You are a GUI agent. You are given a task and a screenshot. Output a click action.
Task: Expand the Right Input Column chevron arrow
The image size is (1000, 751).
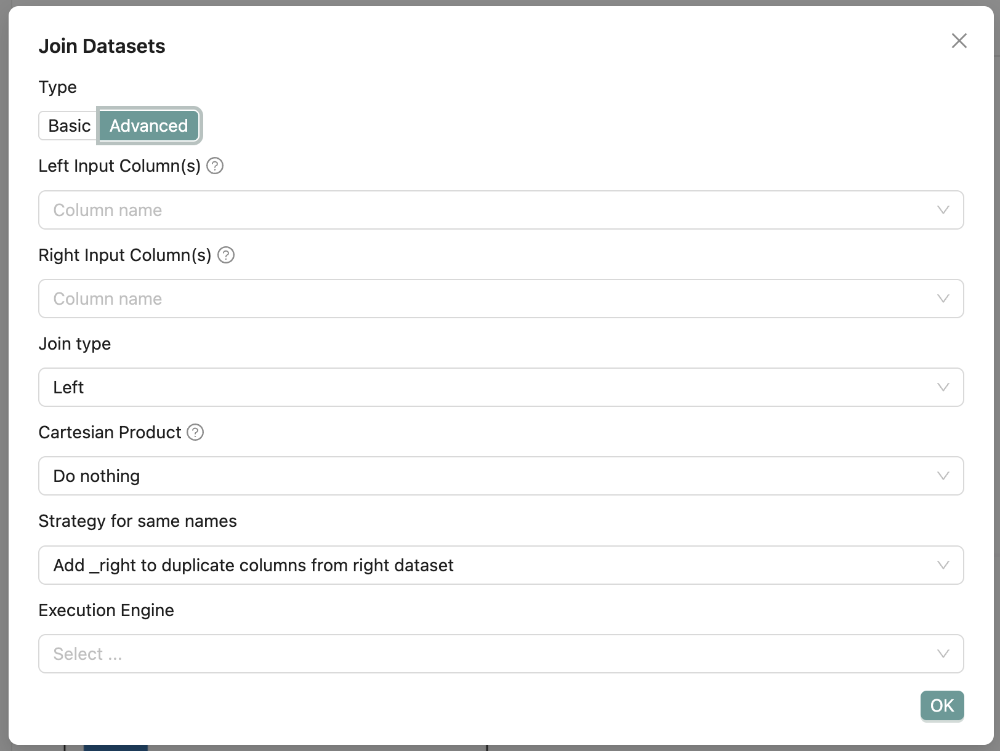click(x=943, y=299)
